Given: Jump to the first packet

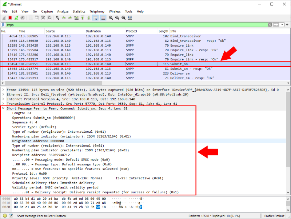Looking at the screenshot, I should pyautogui.click(x=83, y=18).
